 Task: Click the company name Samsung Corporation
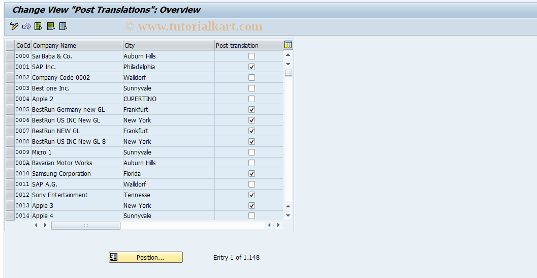(x=61, y=173)
